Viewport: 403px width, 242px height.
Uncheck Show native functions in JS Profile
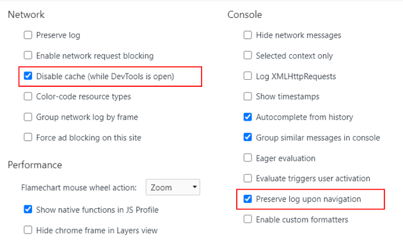[x=28, y=209]
